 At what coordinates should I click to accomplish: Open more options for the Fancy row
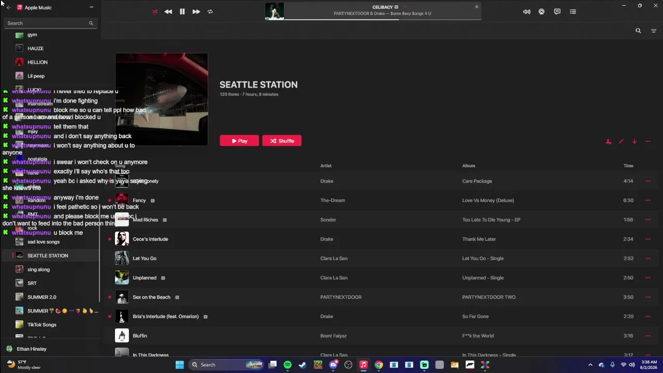(x=647, y=200)
